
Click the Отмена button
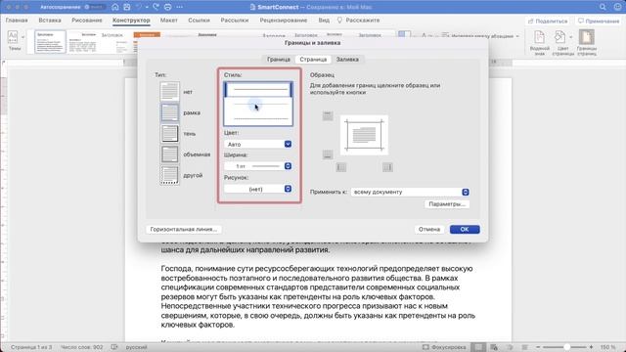pyautogui.click(x=429, y=229)
